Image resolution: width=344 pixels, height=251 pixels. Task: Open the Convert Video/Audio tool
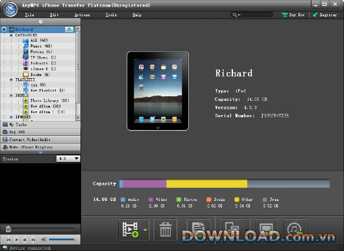click(40, 140)
